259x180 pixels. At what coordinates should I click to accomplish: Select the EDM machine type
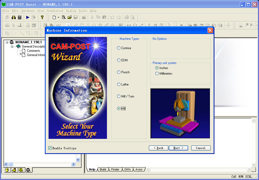[122, 60]
